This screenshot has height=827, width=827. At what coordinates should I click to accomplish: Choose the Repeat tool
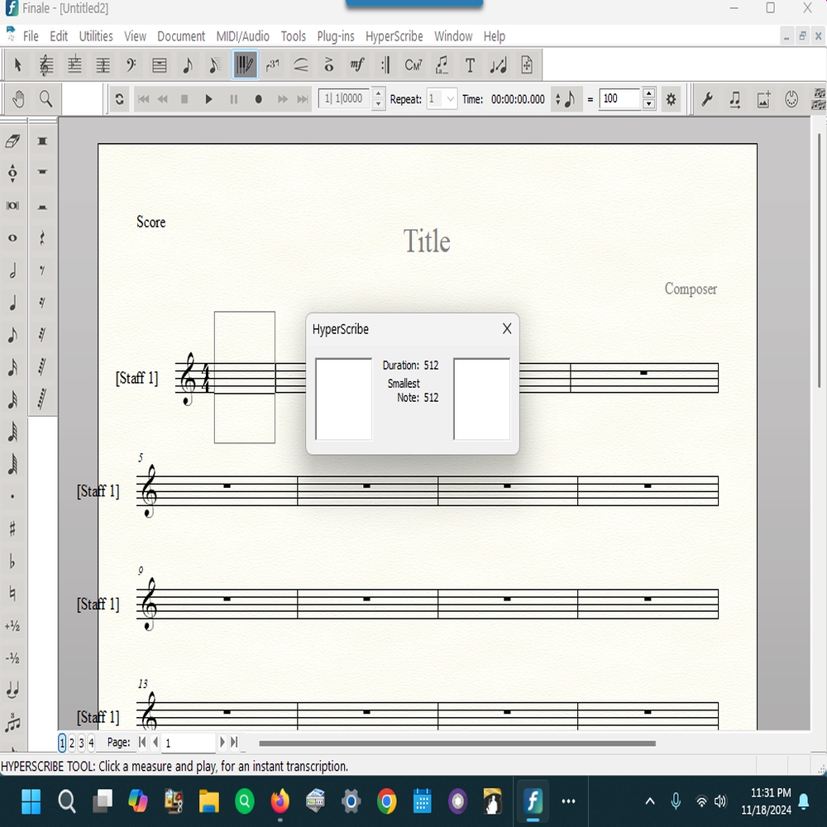click(385, 65)
